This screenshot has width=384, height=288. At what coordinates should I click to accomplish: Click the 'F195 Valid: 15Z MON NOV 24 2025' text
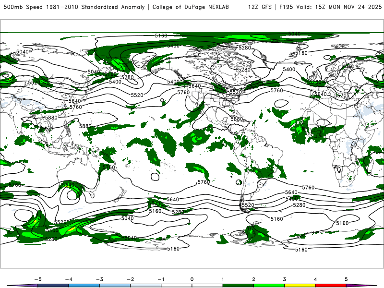[330, 7]
